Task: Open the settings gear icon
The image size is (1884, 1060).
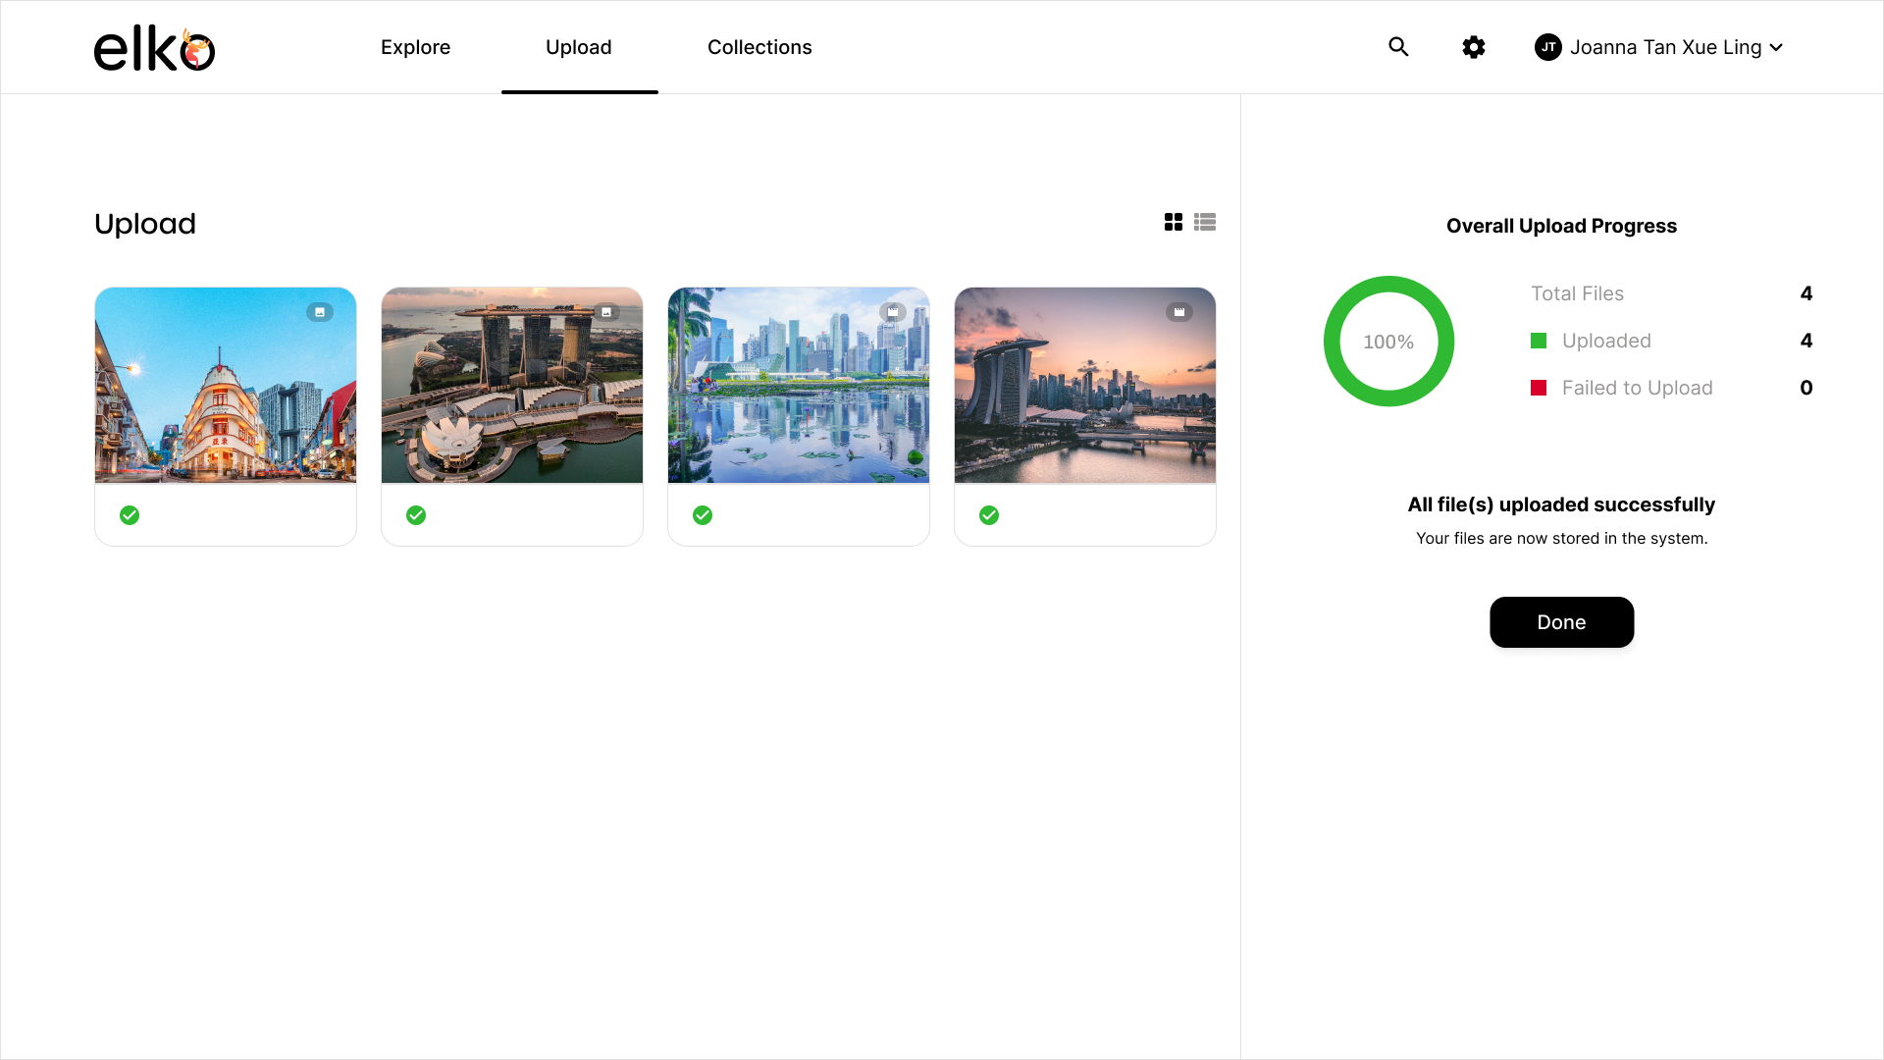Action: point(1473,46)
